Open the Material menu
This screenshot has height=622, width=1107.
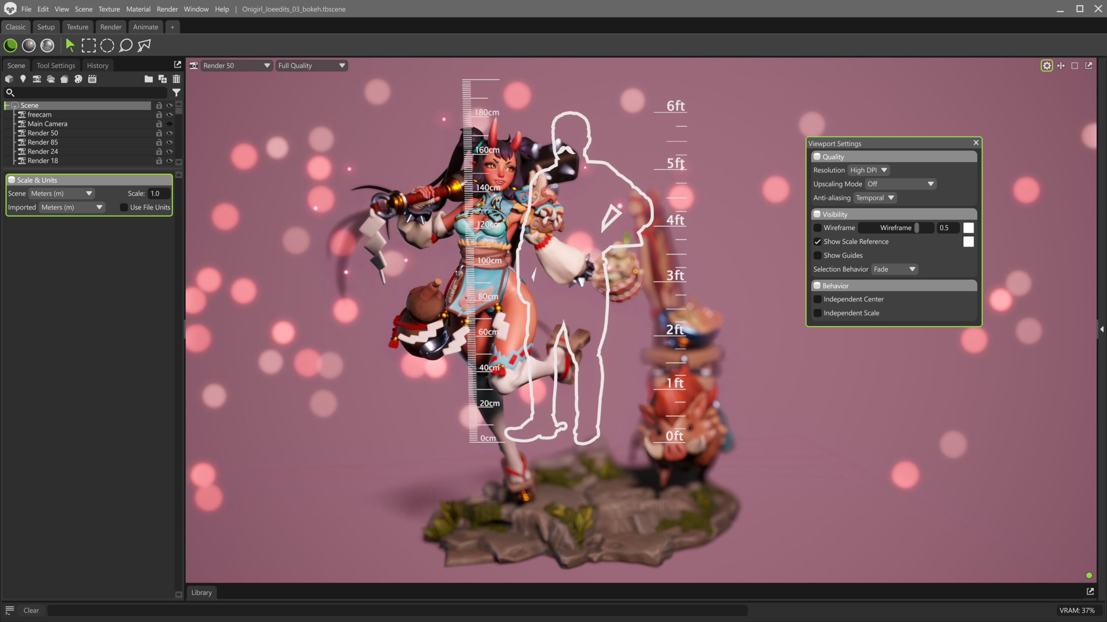click(x=138, y=9)
